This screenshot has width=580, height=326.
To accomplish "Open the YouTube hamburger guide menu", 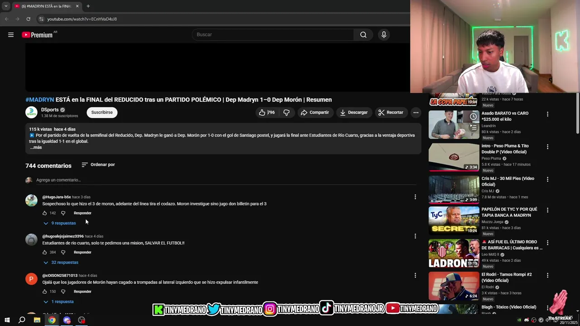I will (x=11, y=35).
